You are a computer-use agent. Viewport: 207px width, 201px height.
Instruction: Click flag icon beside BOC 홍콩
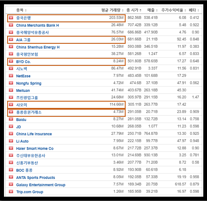tap(11, 170)
